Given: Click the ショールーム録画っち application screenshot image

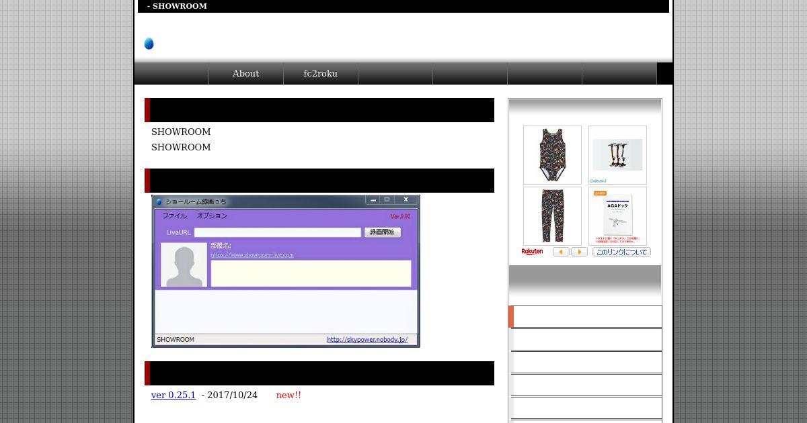Looking at the screenshot, I should pyautogui.click(x=286, y=271).
